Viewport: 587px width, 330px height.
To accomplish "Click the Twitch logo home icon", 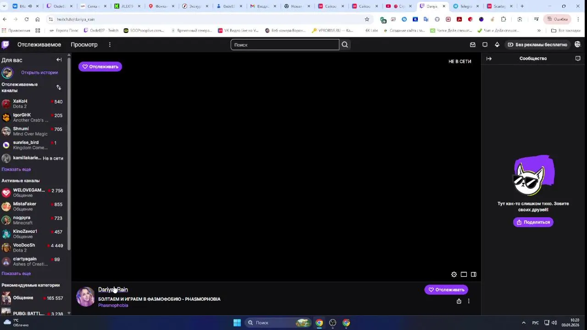I will [x=5, y=44].
